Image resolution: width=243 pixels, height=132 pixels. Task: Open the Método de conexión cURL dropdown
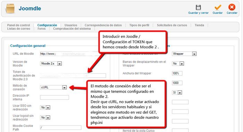click(x=53, y=87)
